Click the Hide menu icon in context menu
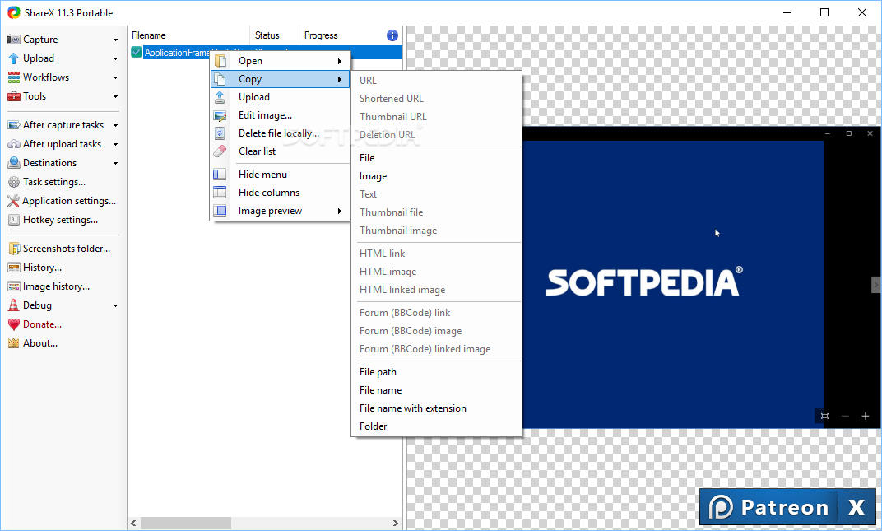The height and width of the screenshot is (531, 882). click(x=220, y=175)
